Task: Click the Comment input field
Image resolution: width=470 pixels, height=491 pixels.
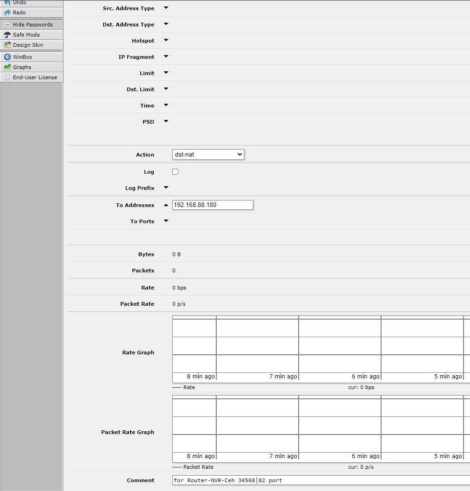Action: point(321,480)
